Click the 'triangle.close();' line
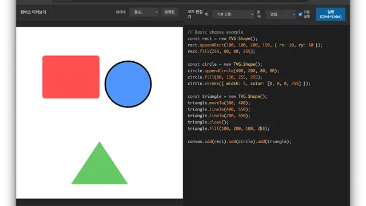 pyautogui.click(x=208, y=122)
